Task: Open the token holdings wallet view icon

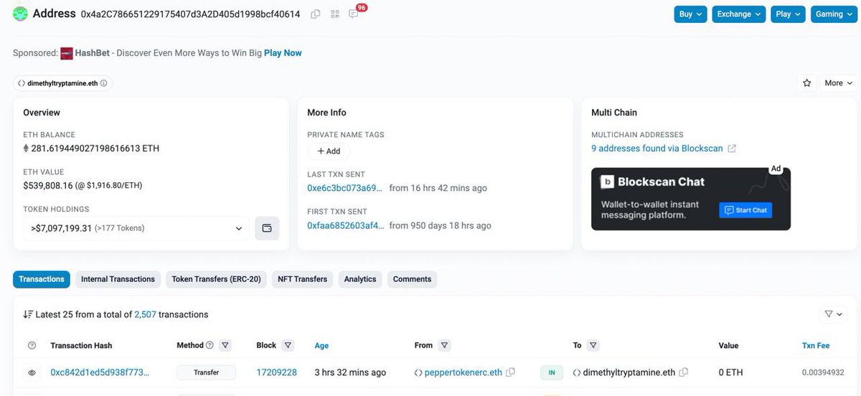Action: [x=267, y=228]
